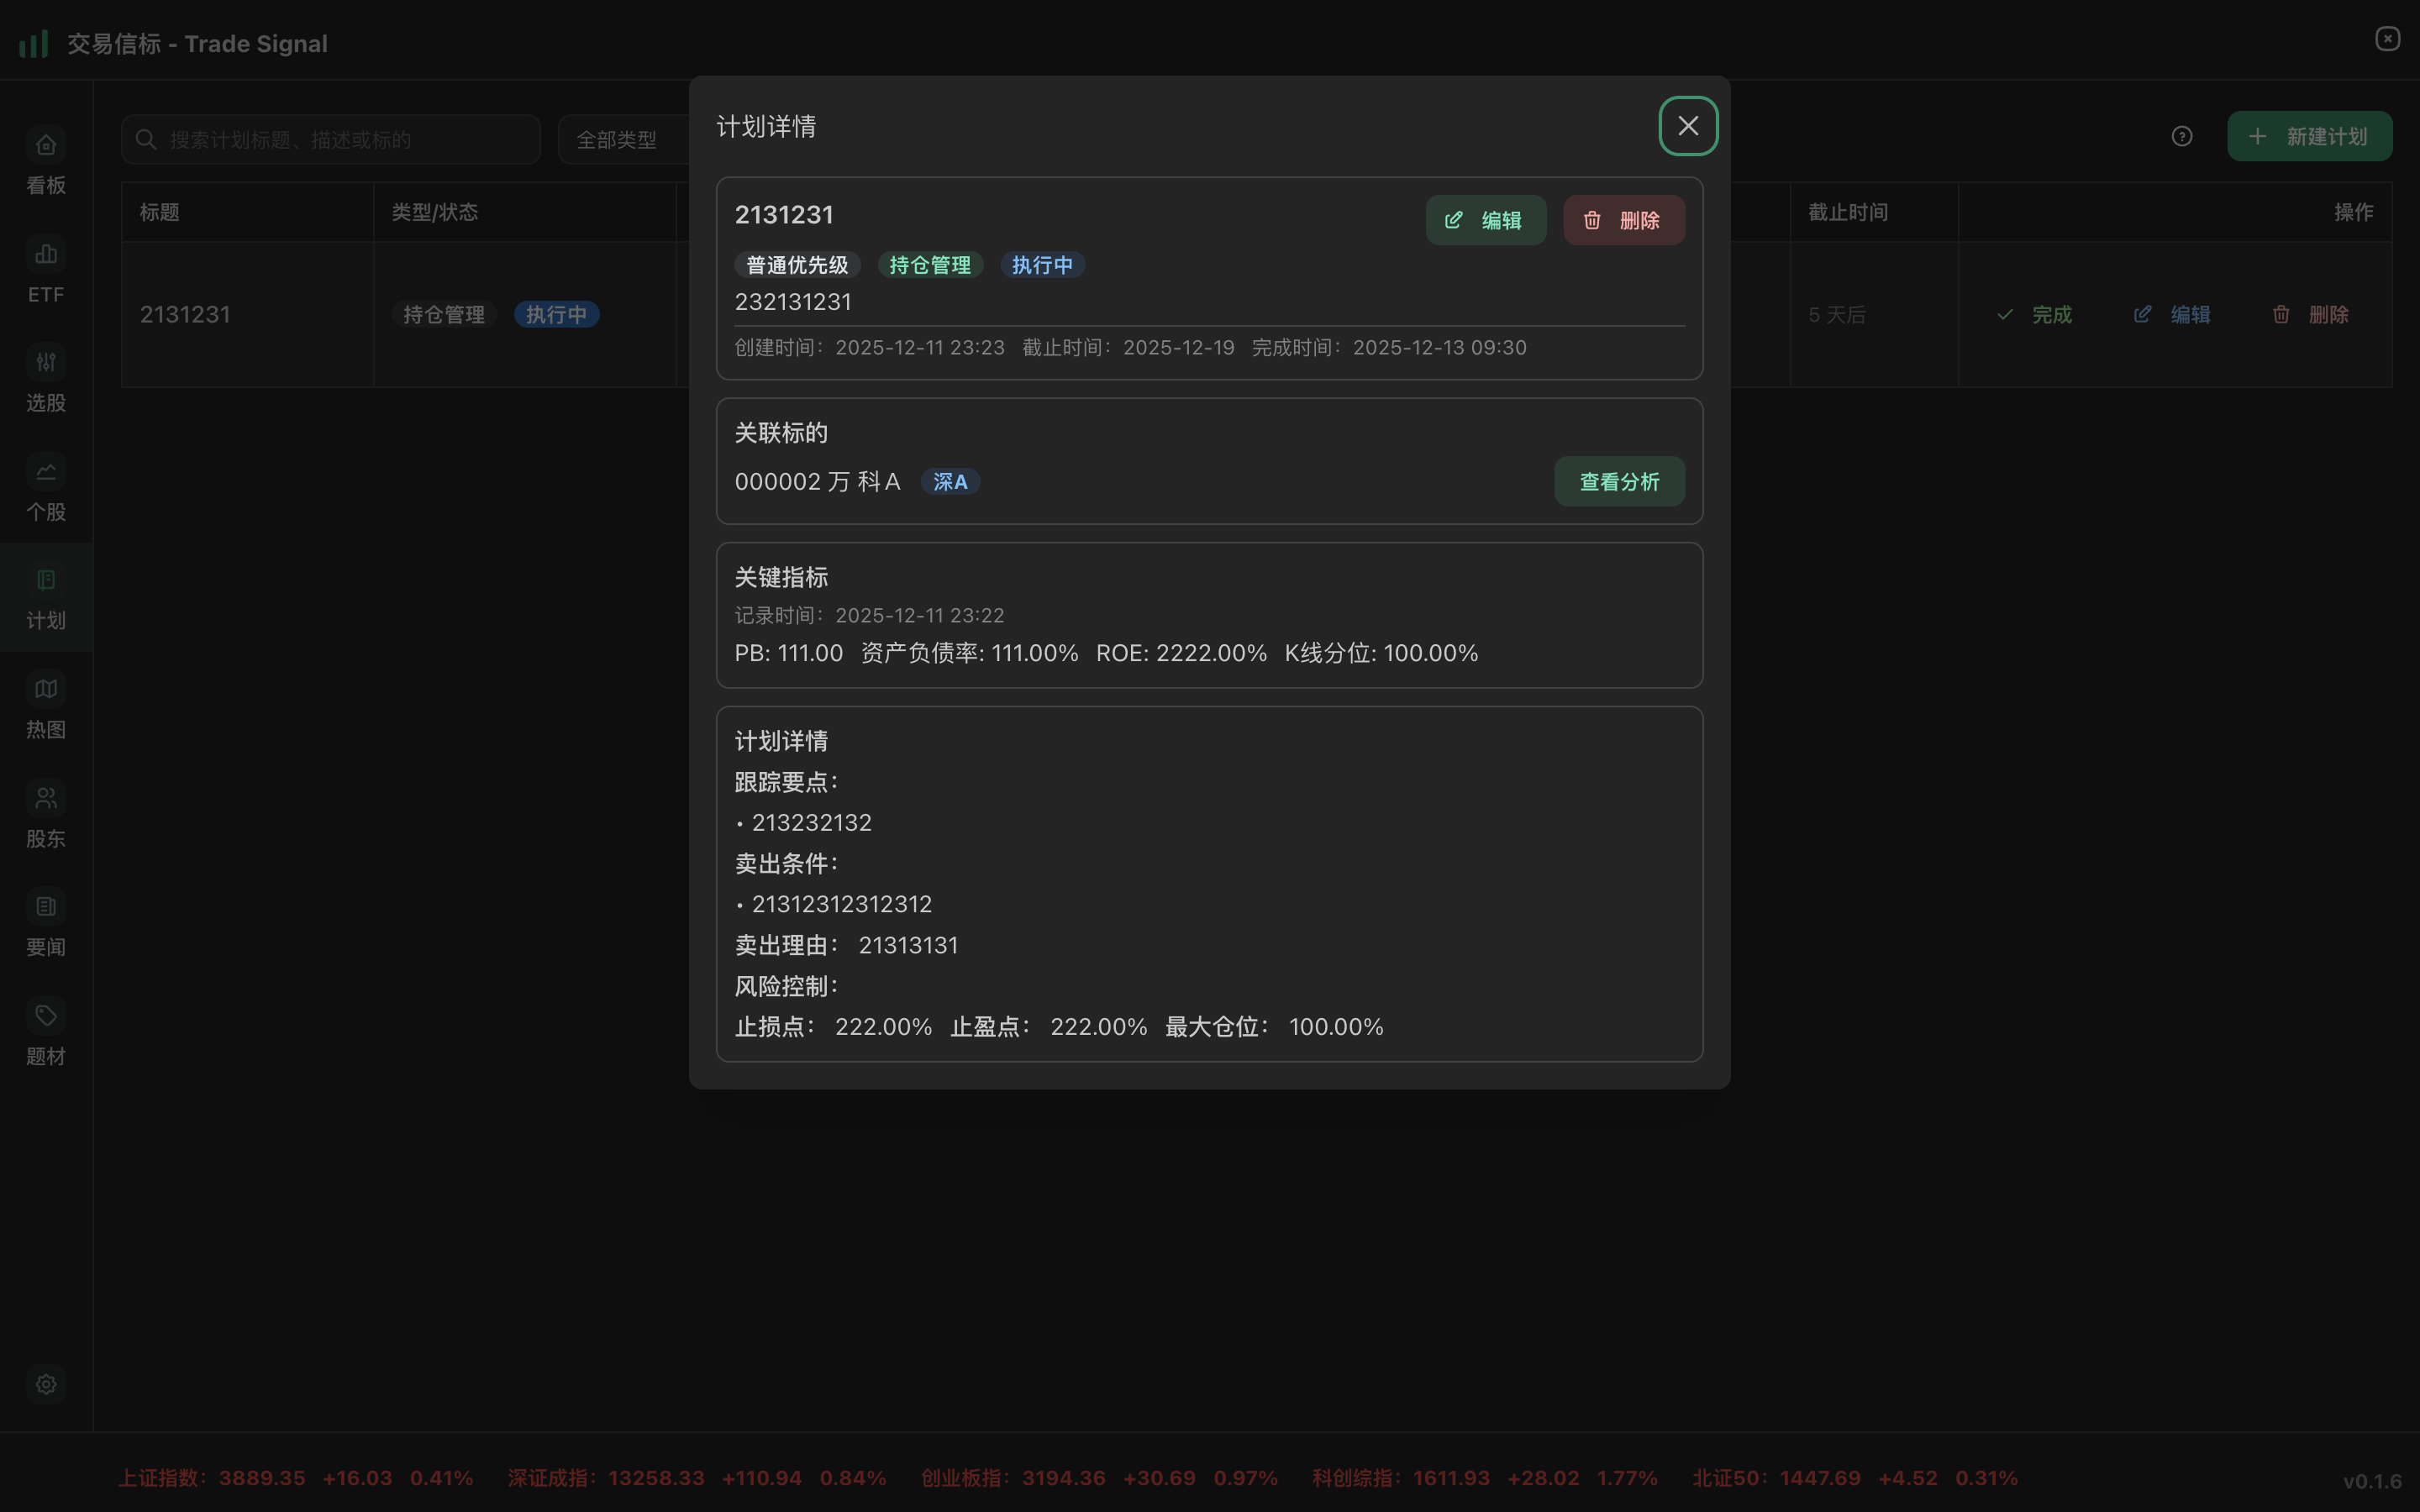Image resolution: width=2420 pixels, height=1512 pixels.
Task: Click the 执行中 status badge
Action: 1042,264
